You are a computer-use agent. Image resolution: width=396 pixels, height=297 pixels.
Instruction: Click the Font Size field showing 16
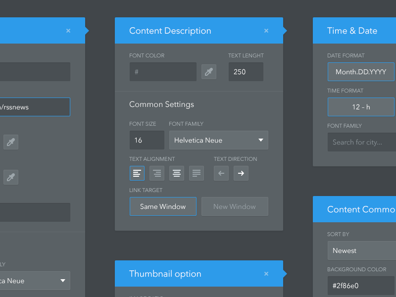(x=147, y=140)
